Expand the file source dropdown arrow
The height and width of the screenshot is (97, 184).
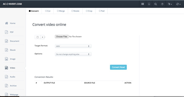pyautogui.click(x=43, y=37)
